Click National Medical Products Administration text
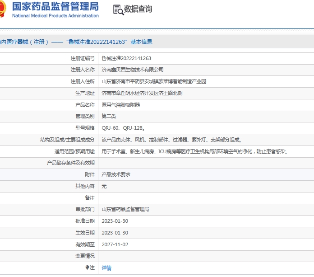 coord(55,16)
